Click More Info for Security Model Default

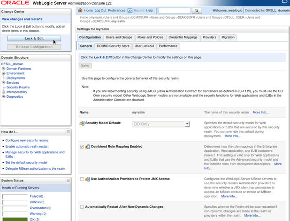232,136
